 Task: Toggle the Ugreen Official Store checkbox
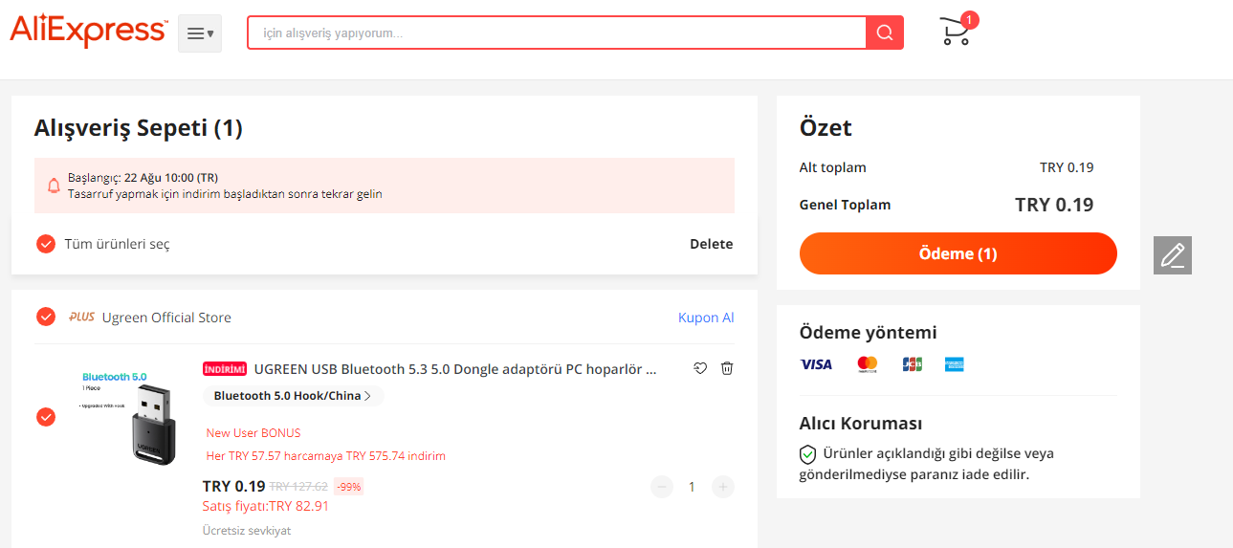(x=46, y=317)
